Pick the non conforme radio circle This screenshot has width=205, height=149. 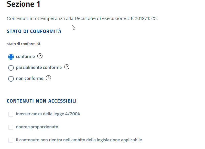[x=11, y=79]
